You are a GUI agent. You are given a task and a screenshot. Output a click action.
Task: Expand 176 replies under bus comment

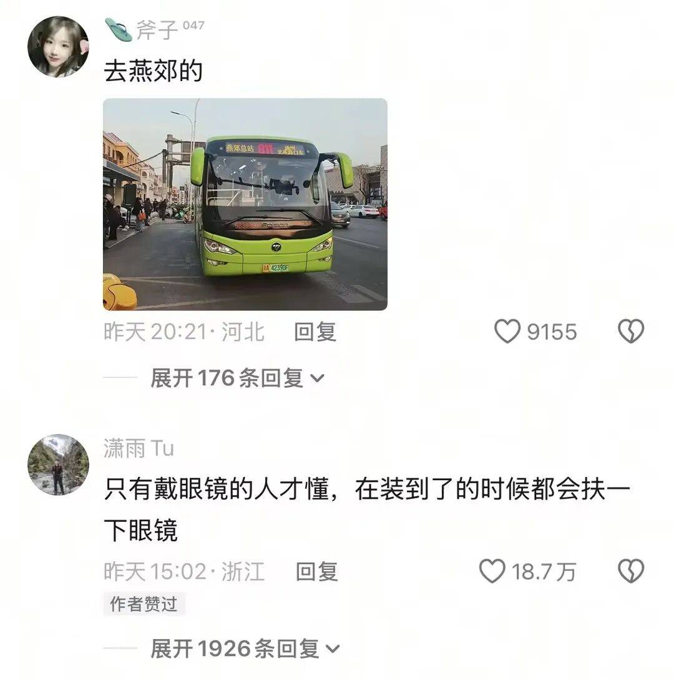237,378
